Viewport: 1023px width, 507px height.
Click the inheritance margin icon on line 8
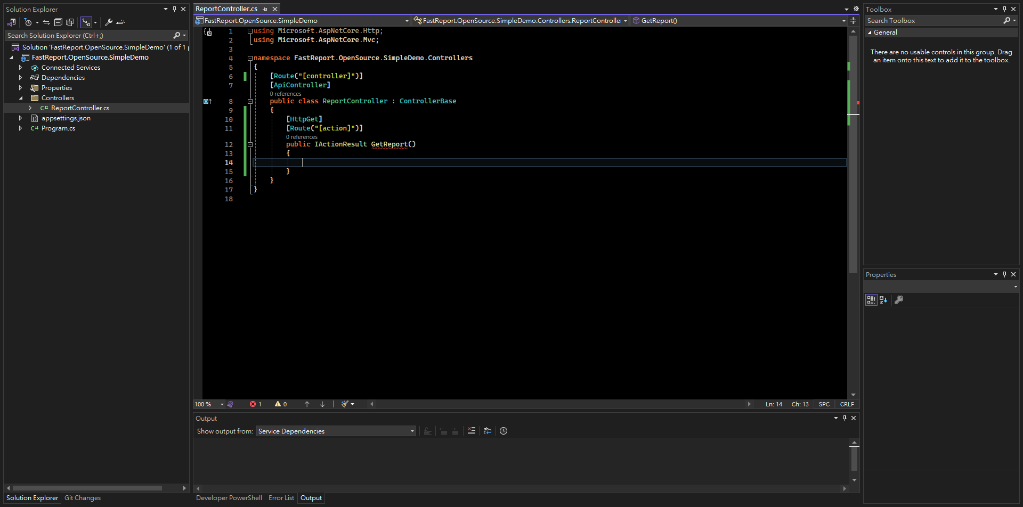207,101
